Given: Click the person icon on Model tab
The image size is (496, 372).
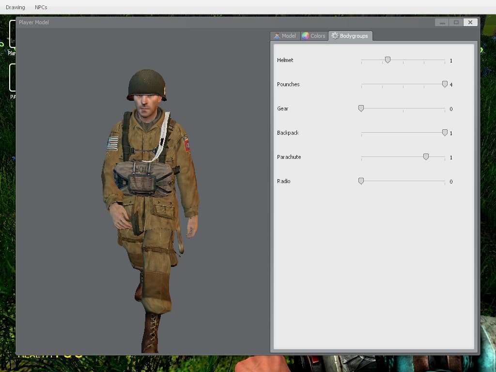Looking at the screenshot, I should point(277,36).
